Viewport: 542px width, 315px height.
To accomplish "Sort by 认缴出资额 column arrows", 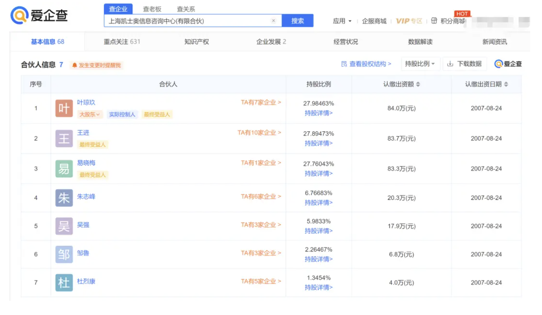I will pyautogui.click(x=418, y=85).
